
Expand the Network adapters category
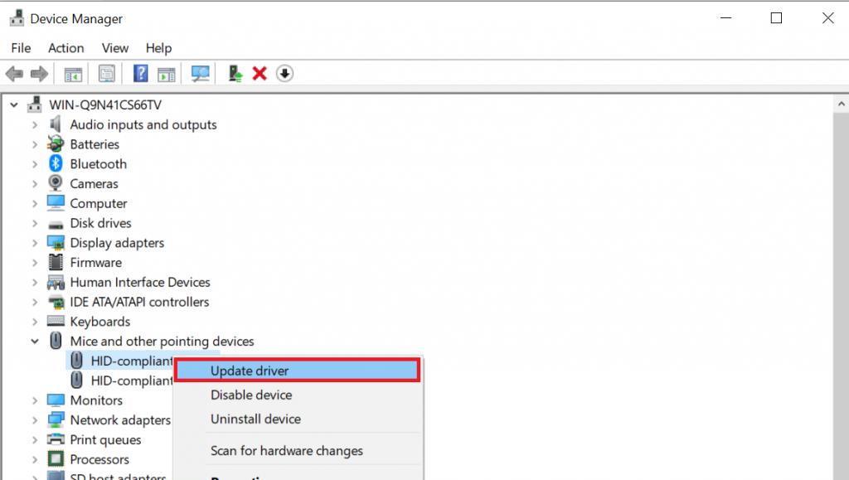point(33,419)
